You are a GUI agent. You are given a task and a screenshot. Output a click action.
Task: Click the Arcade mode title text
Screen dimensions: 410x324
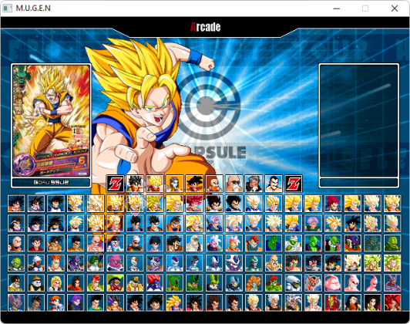(205, 27)
